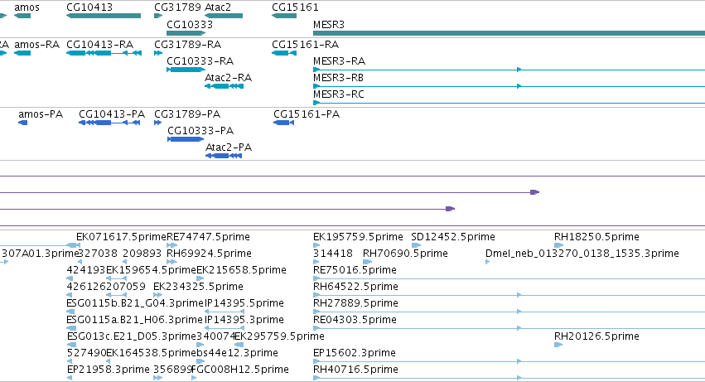Select EST EK215658.5prime
705x382 pixels.
click(x=200, y=278)
